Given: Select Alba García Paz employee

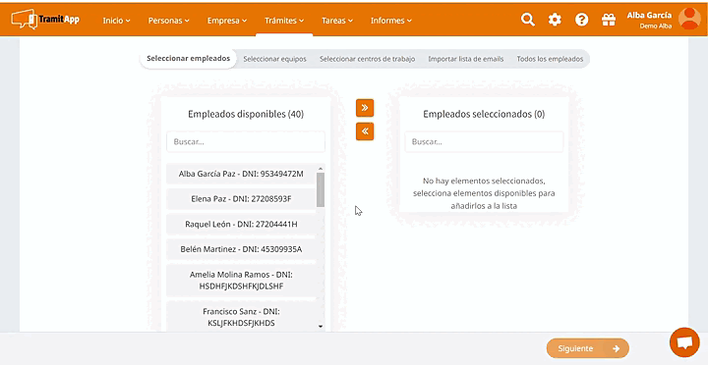Looking at the screenshot, I should [x=241, y=174].
